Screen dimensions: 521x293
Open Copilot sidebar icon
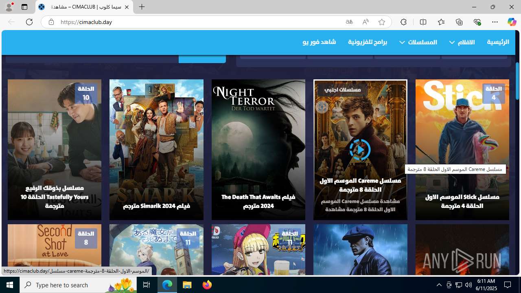coord(512,22)
